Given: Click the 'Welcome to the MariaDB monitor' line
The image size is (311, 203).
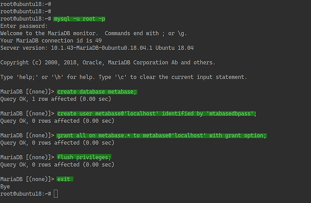Looking at the screenshot, I should tap(93, 33).
